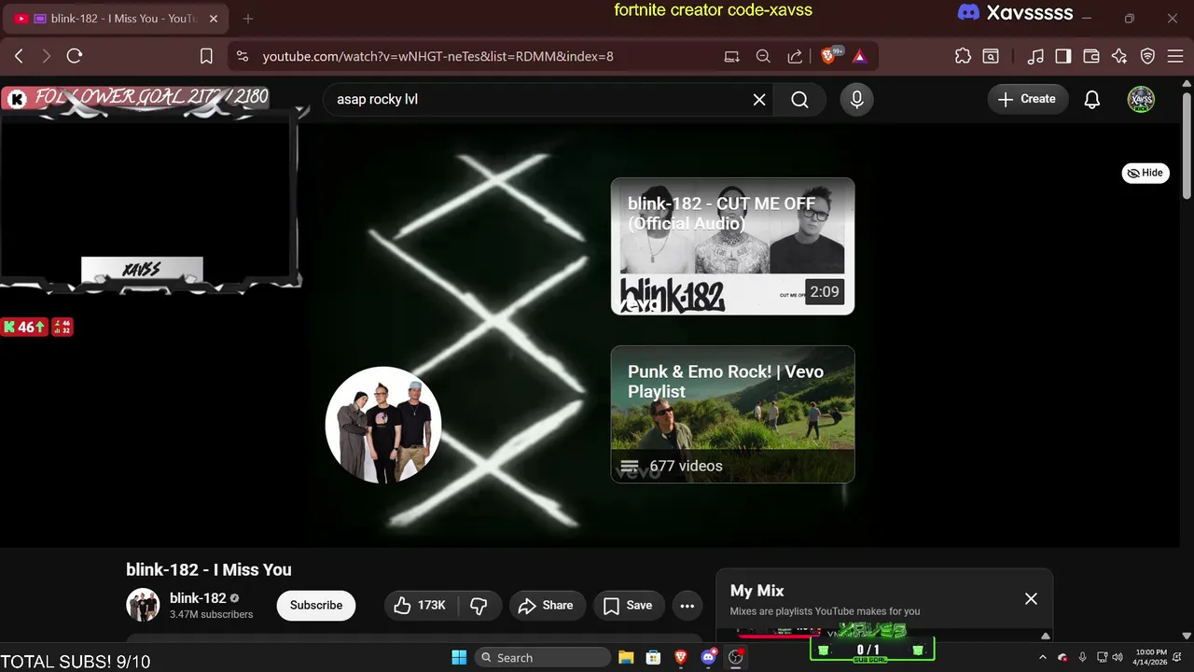Click the install app icon in address bar
This screenshot has width=1194, height=672.
(x=732, y=56)
